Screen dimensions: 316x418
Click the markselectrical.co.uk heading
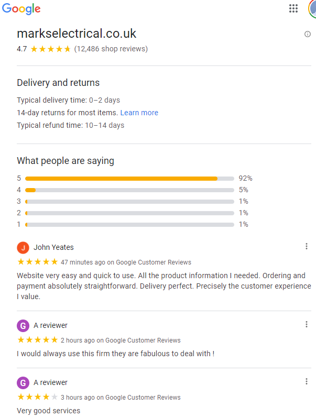coord(77,34)
